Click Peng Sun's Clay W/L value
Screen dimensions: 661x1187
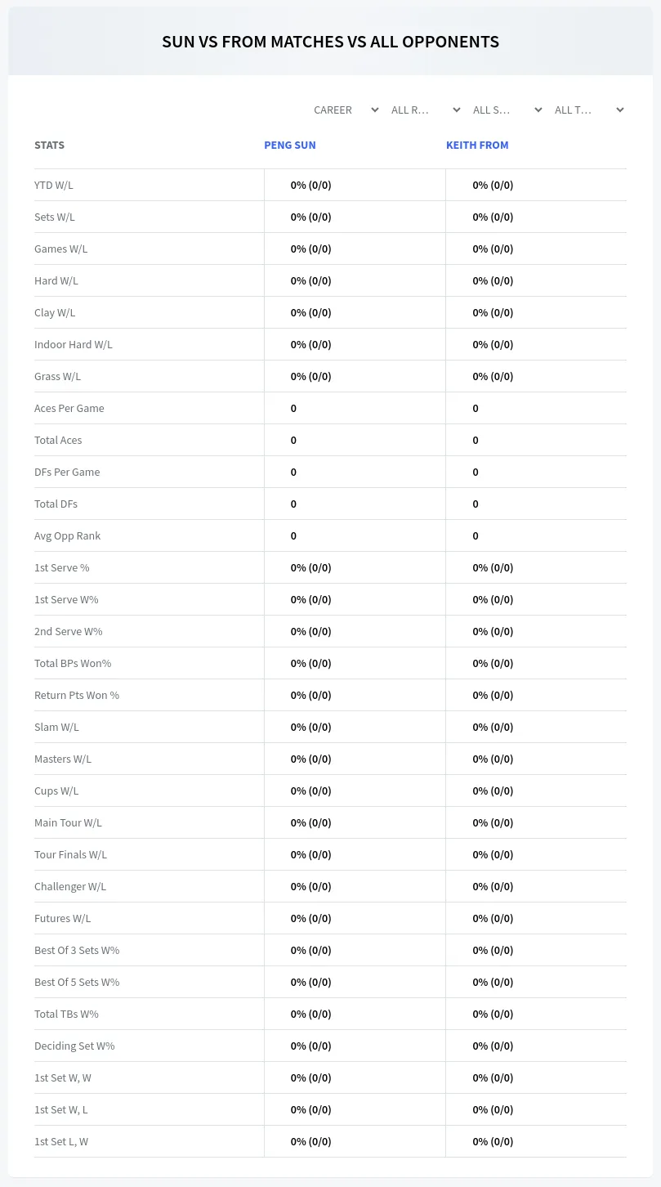click(x=311, y=312)
